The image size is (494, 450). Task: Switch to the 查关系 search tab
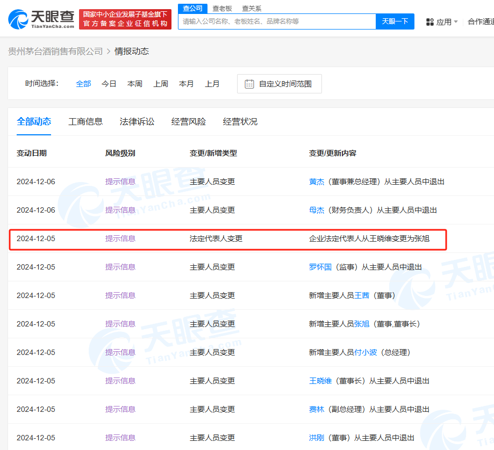[x=252, y=9]
